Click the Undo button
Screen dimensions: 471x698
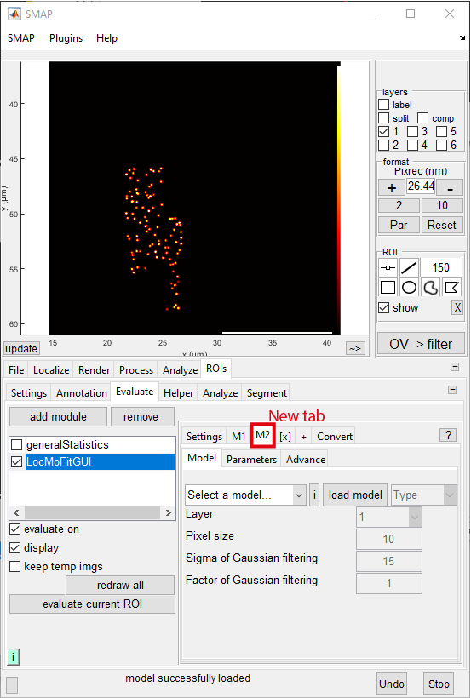pos(392,684)
